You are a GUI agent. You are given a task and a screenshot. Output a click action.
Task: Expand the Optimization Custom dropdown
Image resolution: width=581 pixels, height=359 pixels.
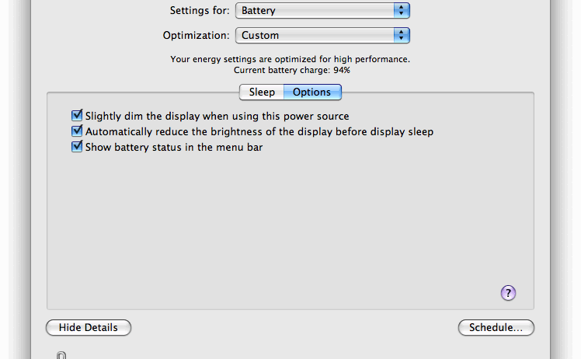pos(322,35)
